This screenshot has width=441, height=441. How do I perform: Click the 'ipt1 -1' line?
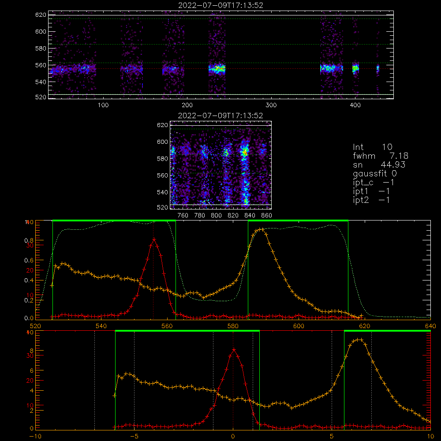(371, 191)
